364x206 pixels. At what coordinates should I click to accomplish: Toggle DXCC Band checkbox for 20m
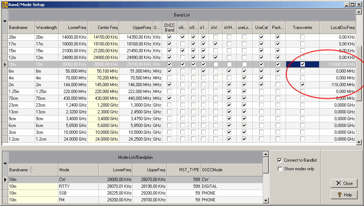pyautogui.click(x=169, y=37)
